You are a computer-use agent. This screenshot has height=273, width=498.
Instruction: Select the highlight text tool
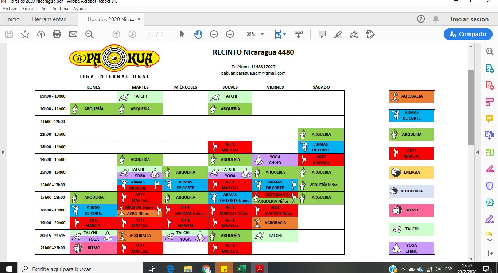pyautogui.click(x=338, y=34)
